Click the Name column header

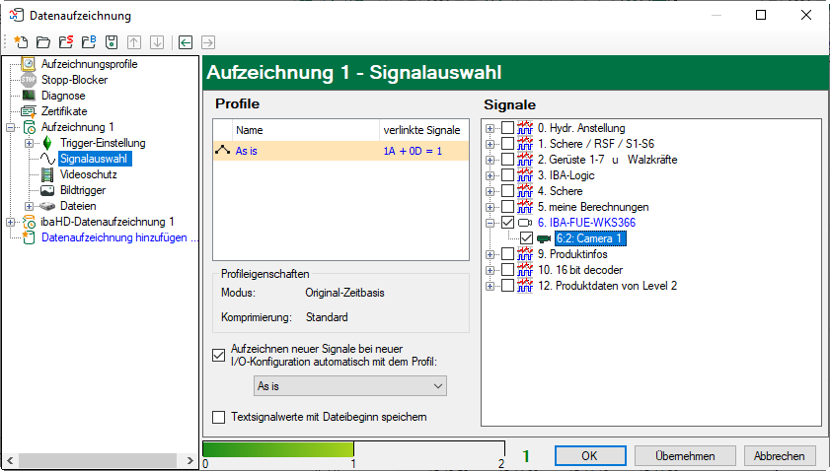pos(306,130)
